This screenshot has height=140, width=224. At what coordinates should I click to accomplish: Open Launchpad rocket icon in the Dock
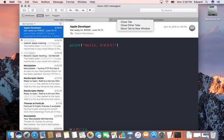[x=27, y=135]
